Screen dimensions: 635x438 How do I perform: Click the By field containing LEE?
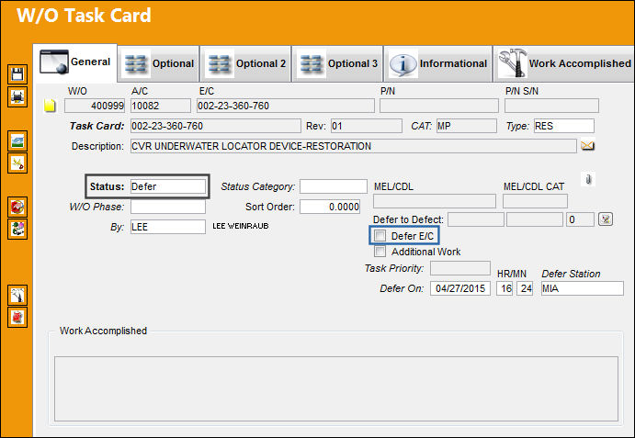point(167,227)
